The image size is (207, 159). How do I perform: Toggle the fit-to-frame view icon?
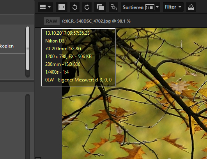pyautogui.click(x=62, y=7)
